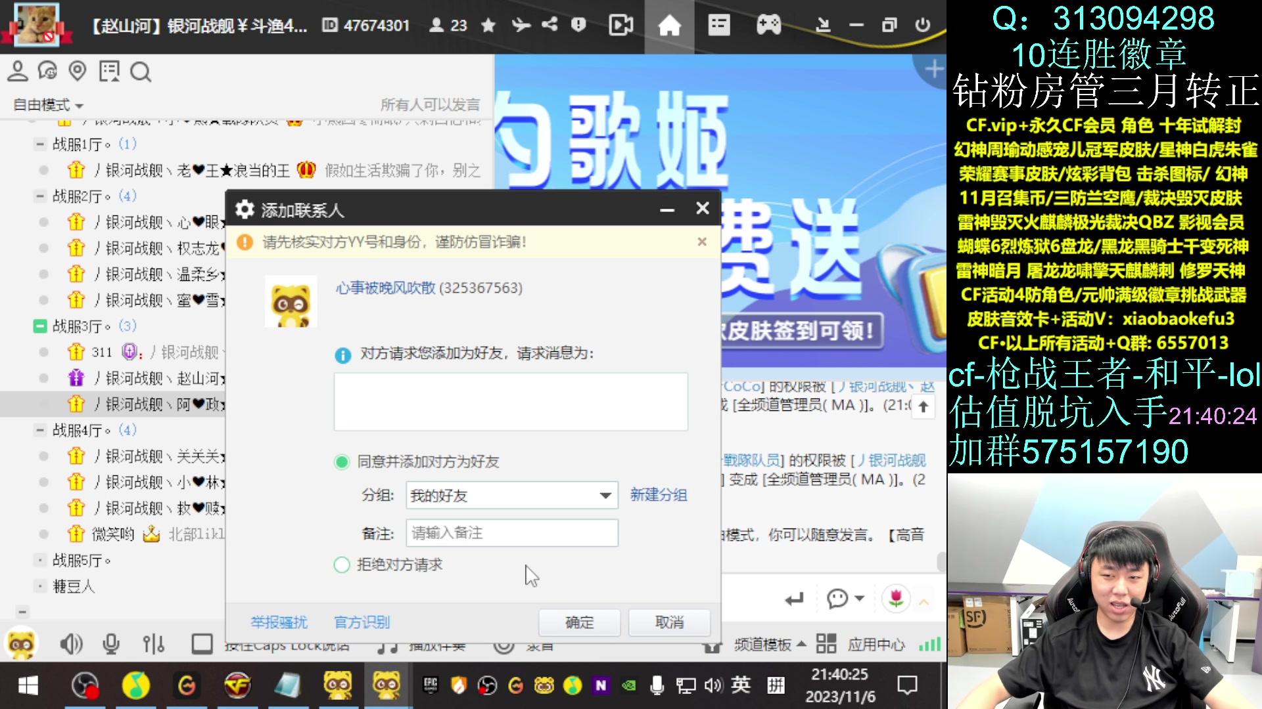1262x709 pixels.
Task: Open the chat bubble options icon
Action: [x=837, y=599]
